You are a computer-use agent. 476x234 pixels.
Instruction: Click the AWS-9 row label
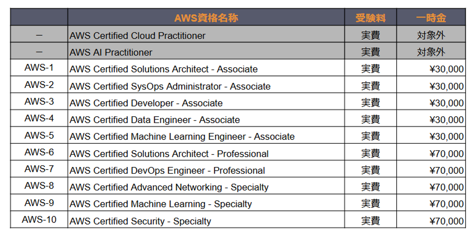39,203
